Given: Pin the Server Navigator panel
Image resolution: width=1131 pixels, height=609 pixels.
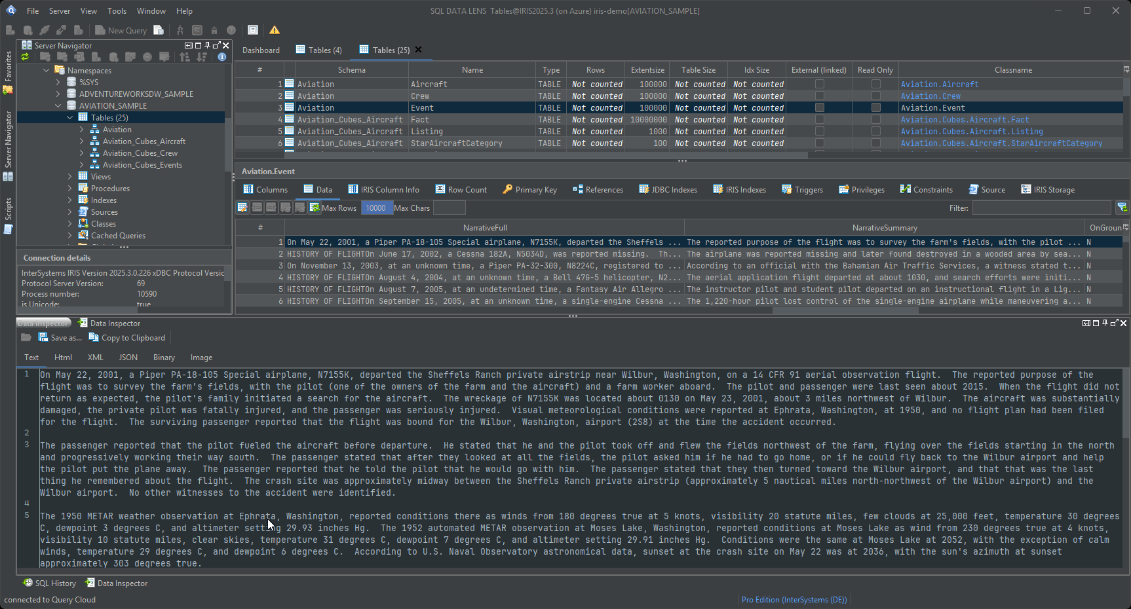Looking at the screenshot, I should pyautogui.click(x=207, y=45).
